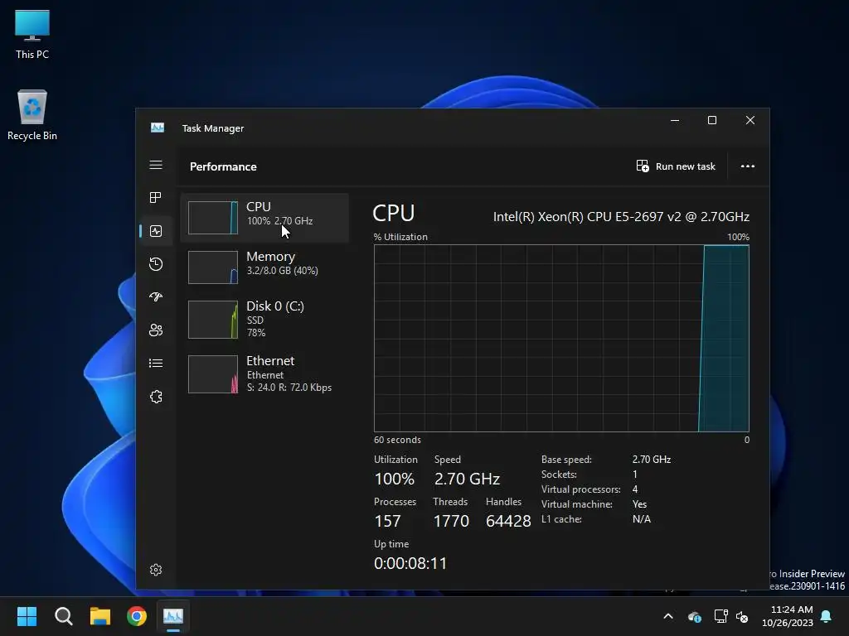Open the Windows Start menu
Screen dimensions: 849x636
(x=27, y=616)
